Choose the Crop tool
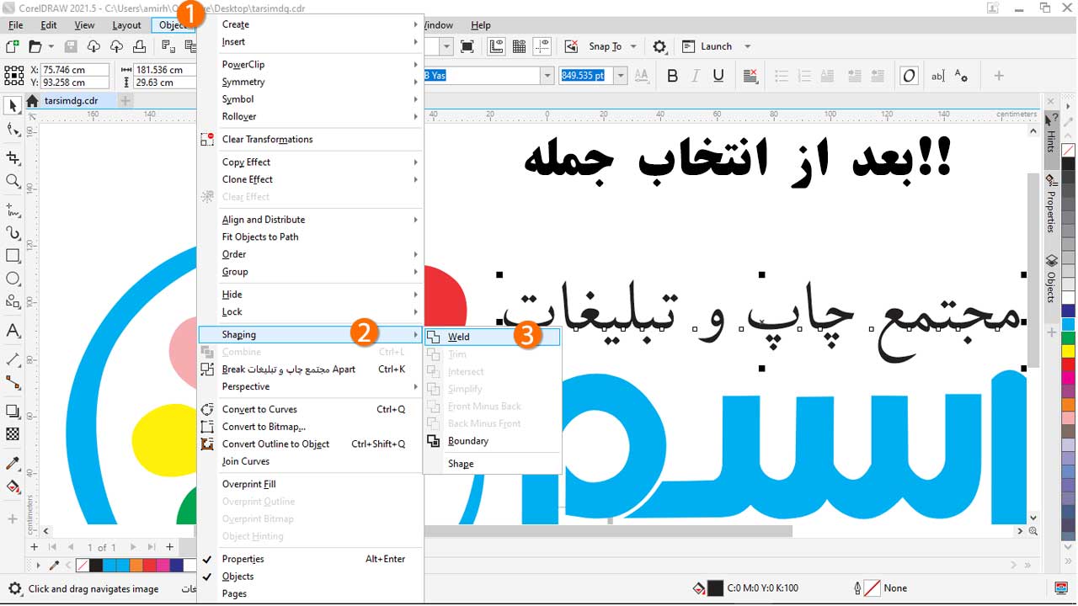 13,157
